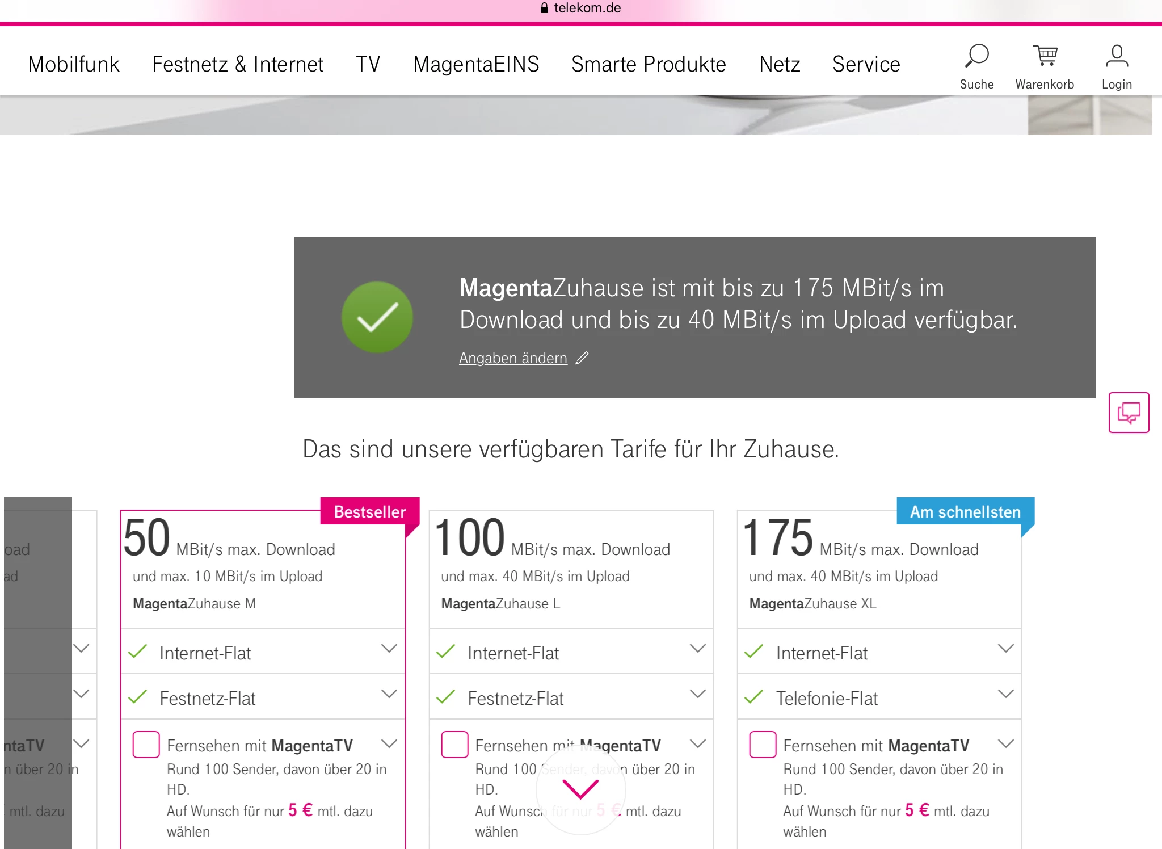The width and height of the screenshot is (1162, 849).
Task: Enable MagentaTV checkbox for 175 MBit/s tariff
Action: [x=763, y=745]
